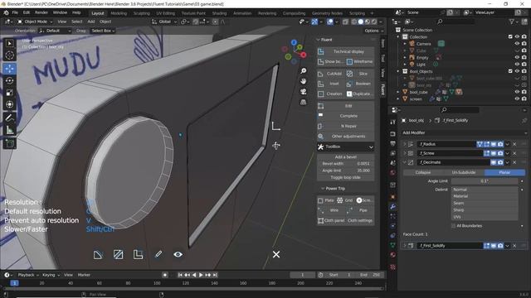Expand the f_Radius modifier panel
Image resolution: width=531 pixels, height=298 pixels.
point(404,144)
